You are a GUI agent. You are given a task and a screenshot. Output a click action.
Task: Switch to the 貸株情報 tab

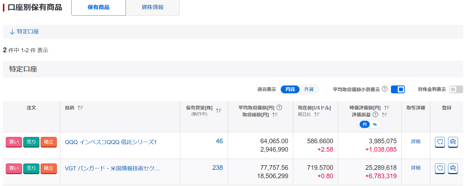(153, 8)
